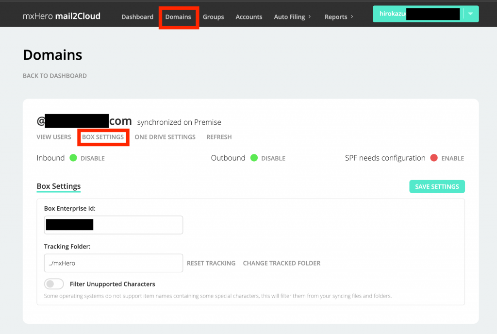This screenshot has height=334, width=497.
Task: Click the 'synchronized on Premise' text
Action: pyautogui.click(x=179, y=122)
